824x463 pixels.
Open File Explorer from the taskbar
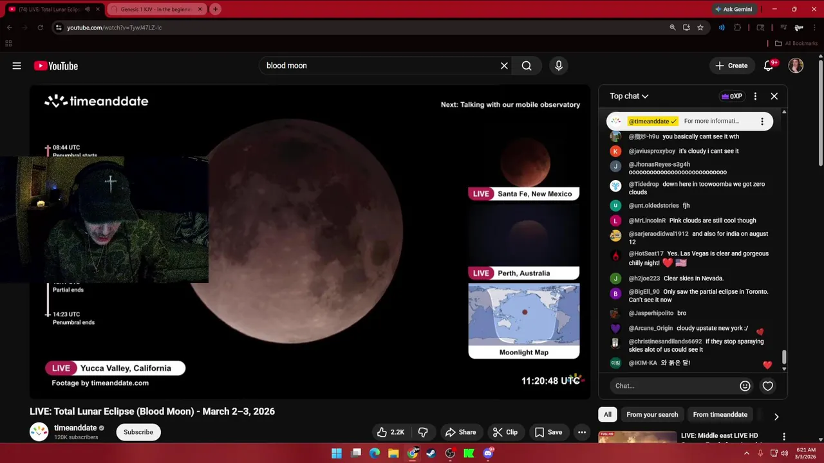[393, 453]
